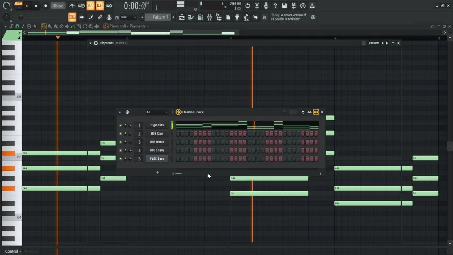This screenshot has width=453, height=255.
Task: Mute the Pigments channel green LED
Action: [x=120, y=125]
